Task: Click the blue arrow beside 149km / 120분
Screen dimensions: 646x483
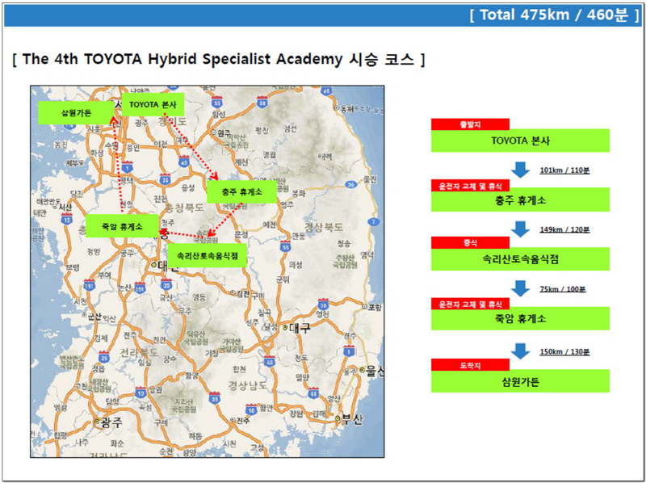Action: click(x=520, y=229)
